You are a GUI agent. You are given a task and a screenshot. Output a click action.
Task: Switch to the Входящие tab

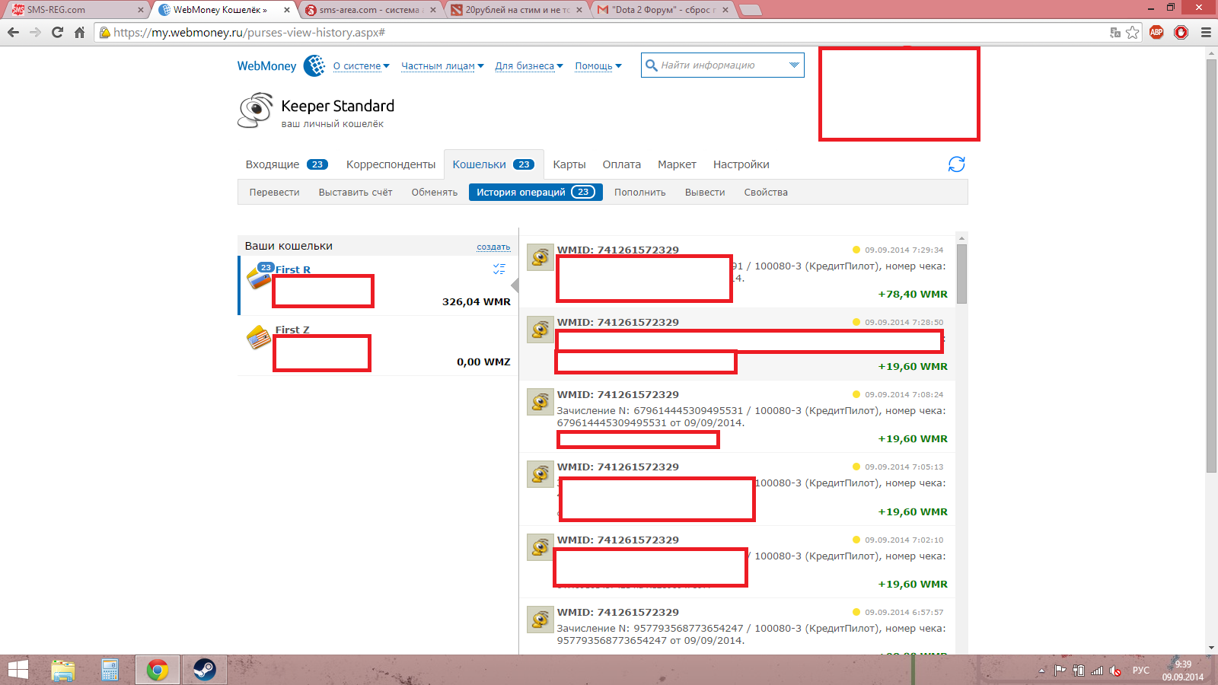click(x=286, y=164)
